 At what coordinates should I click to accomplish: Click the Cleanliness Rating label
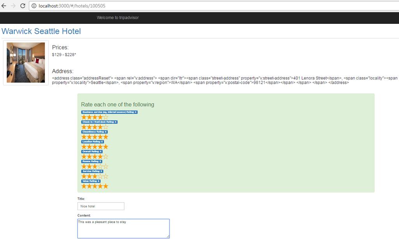pyautogui.click(x=94, y=132)
